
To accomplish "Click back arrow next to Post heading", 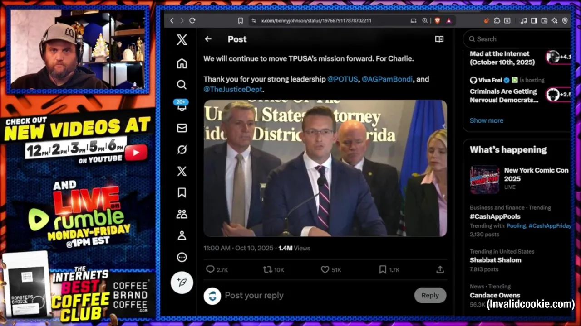I will click(x=208, y=39).
